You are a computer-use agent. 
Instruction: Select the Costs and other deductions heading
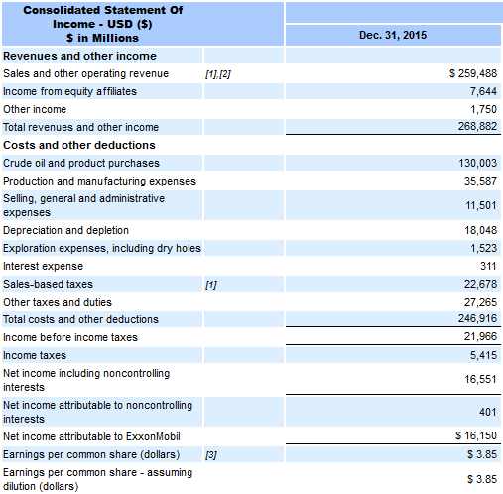tap(79, 145)
